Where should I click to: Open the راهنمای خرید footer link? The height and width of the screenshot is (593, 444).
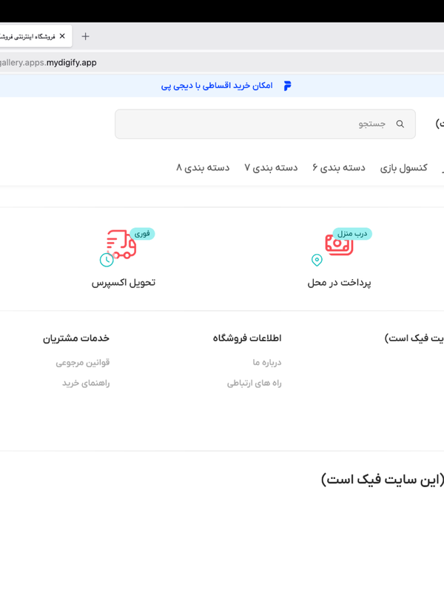(x=86, y=383)
